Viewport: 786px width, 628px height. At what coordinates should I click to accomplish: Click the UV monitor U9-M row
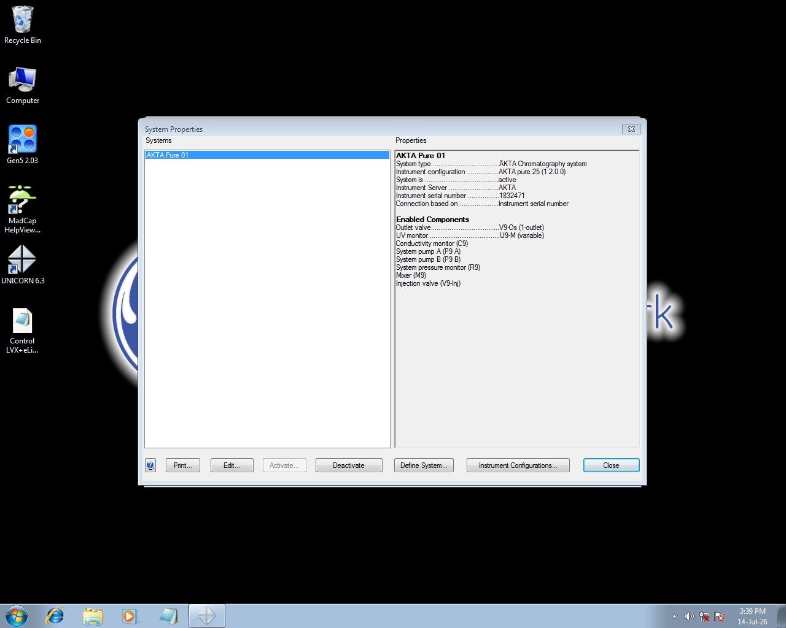[470, 235]
